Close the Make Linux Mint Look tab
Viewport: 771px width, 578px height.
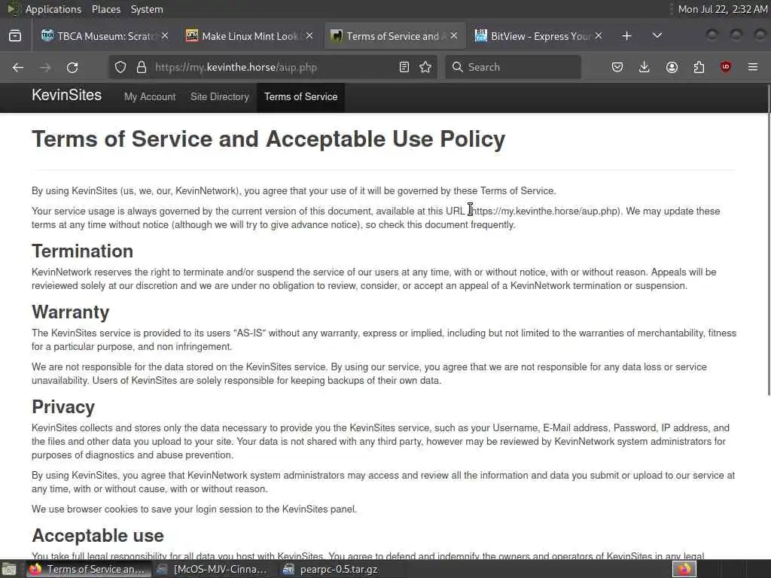point(309,36)
